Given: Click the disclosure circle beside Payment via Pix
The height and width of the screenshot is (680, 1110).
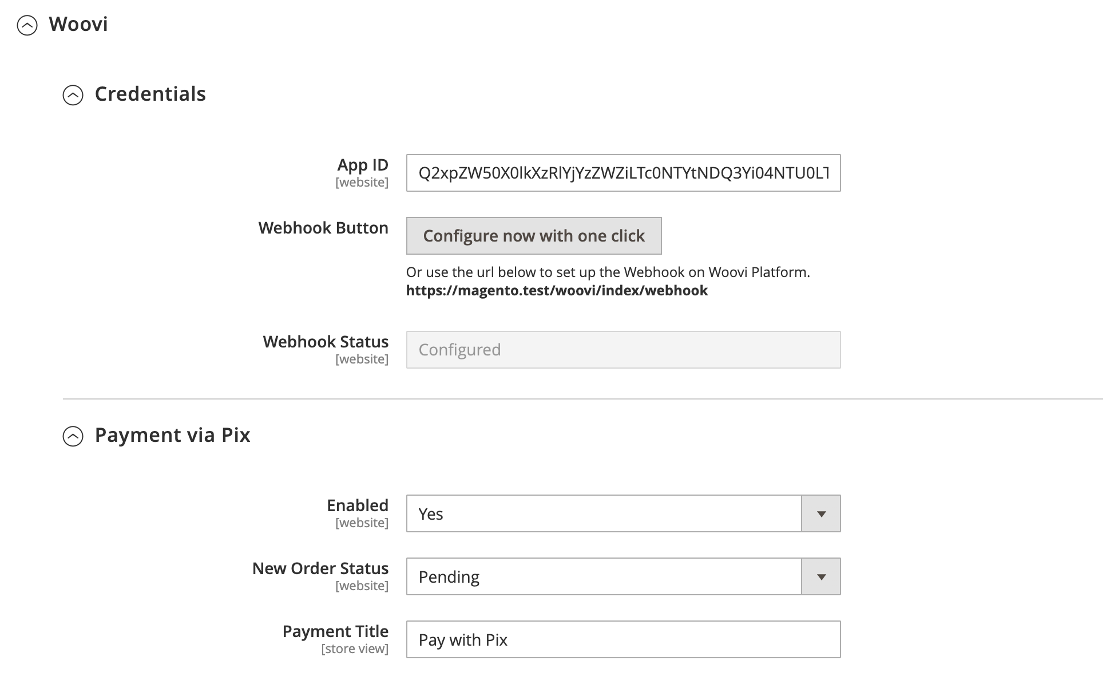Looking at the screenshot, I should tap(73, 435).
